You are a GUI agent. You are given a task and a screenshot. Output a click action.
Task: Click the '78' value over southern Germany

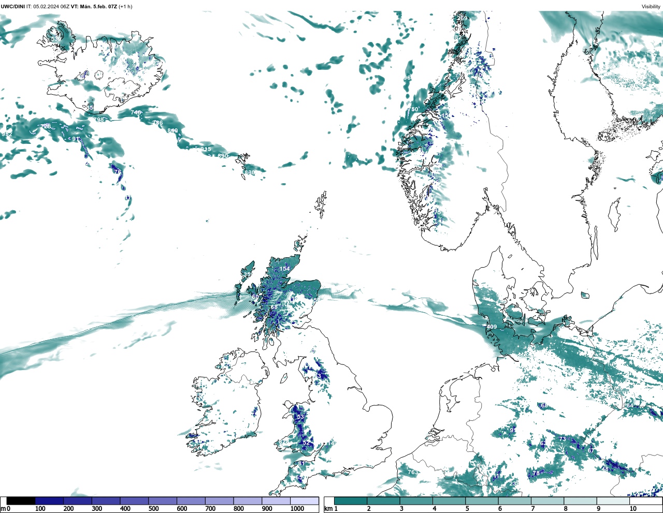click(x=536, y=473)
